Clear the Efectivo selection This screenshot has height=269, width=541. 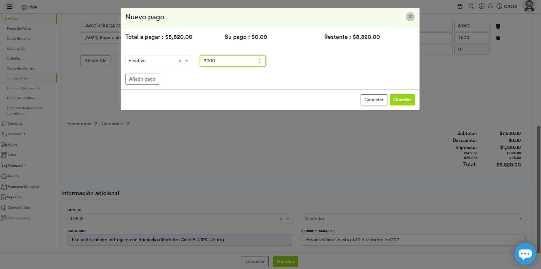(x=180, y=61)
